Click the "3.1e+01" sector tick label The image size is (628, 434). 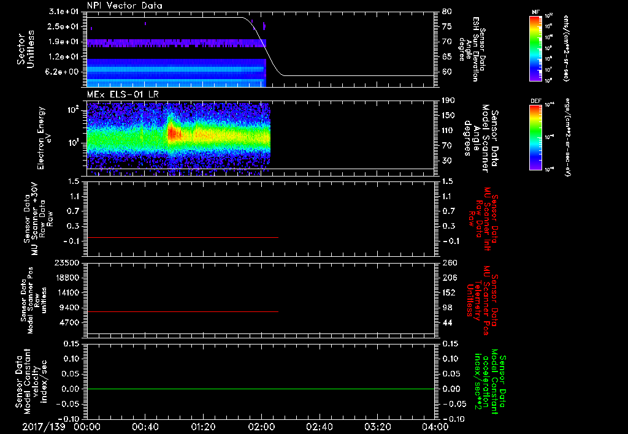pos(63,12)
